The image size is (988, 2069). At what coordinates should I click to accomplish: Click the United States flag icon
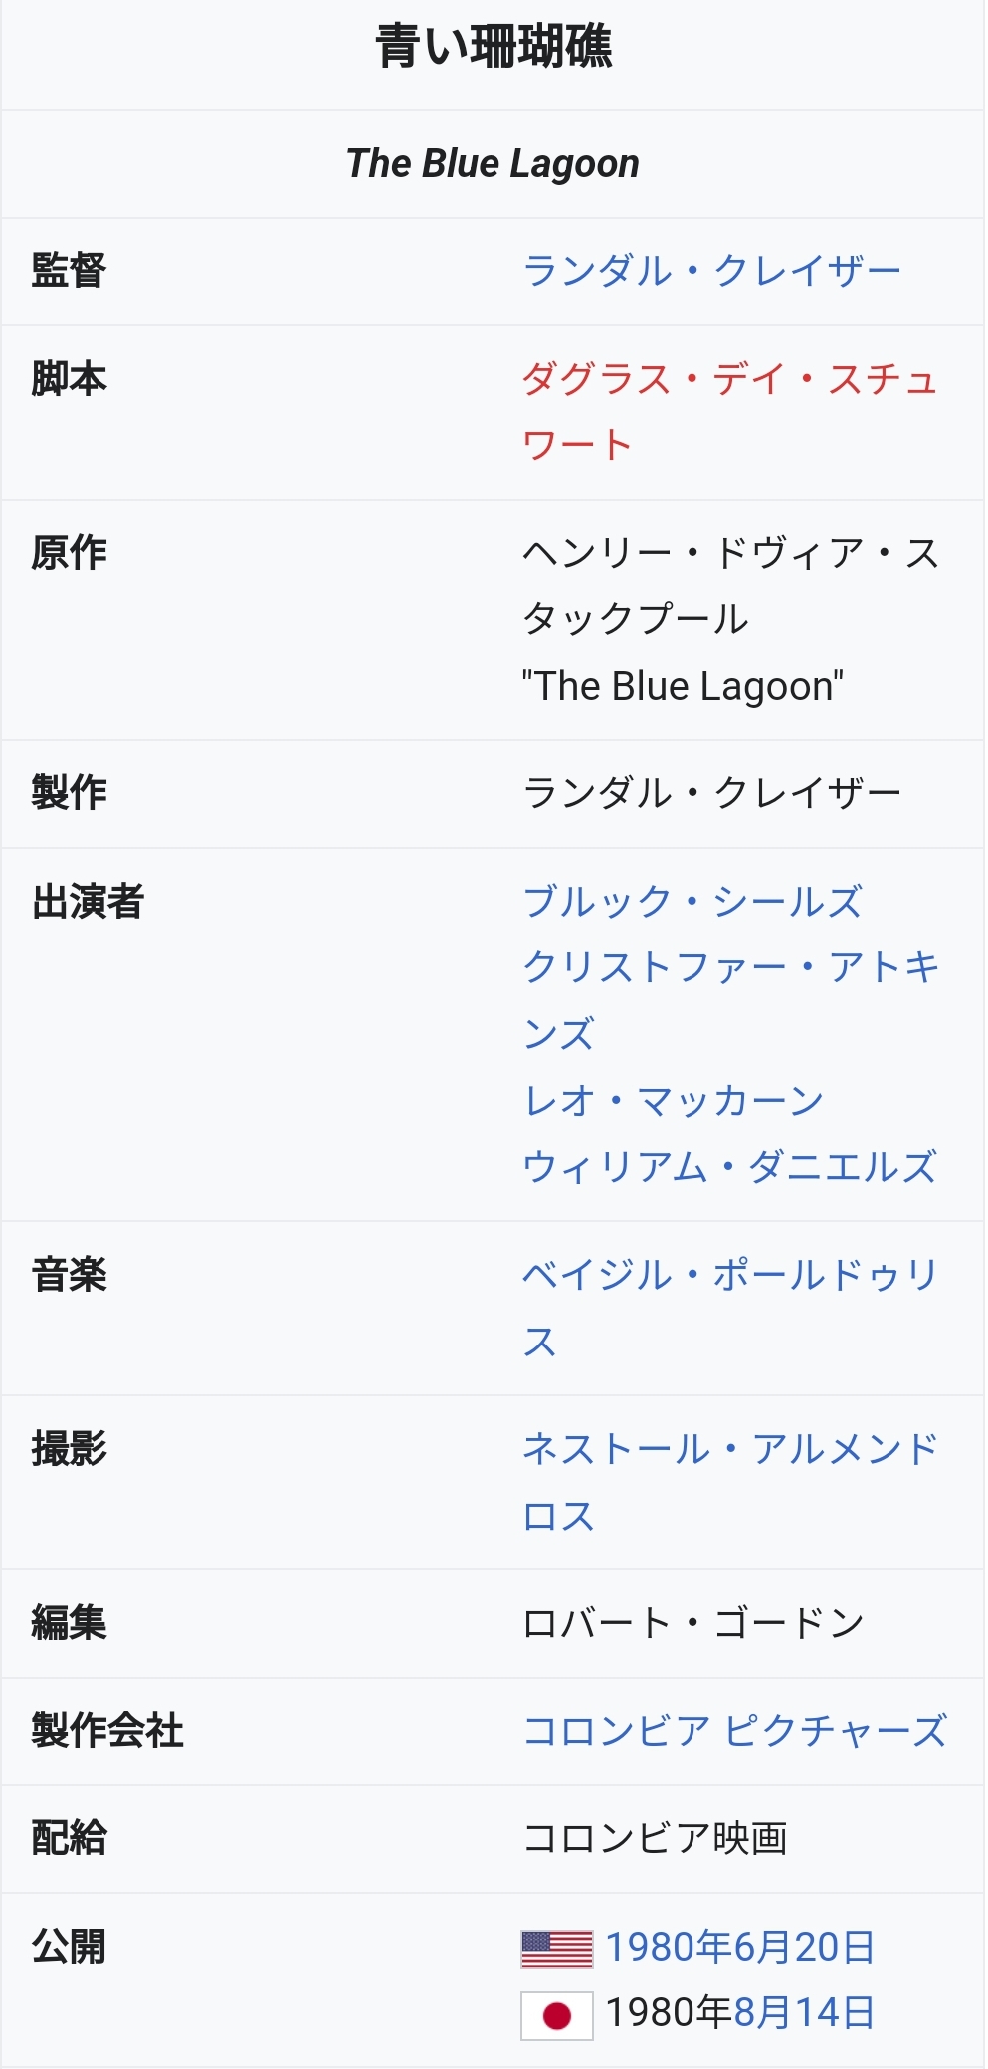coord(556,1949)
